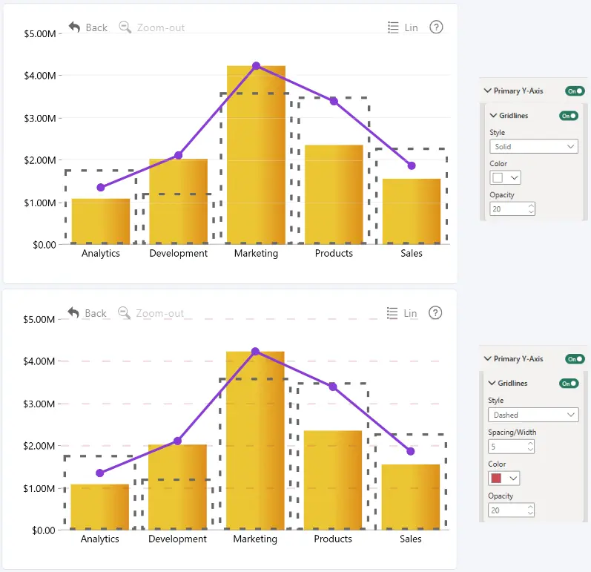The image size is (591, 572).
Task: Toggle Primary Y-Axis switch in lower panel
Action: pyautogui.click(x=575, y=359)
